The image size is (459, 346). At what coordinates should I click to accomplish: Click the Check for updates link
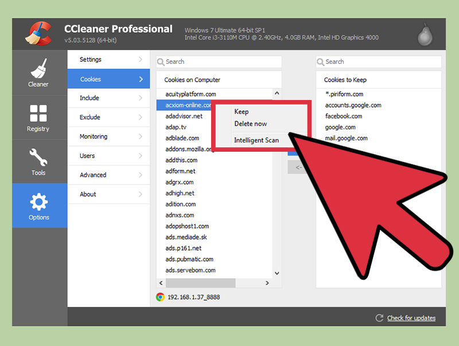click(411, 318)
